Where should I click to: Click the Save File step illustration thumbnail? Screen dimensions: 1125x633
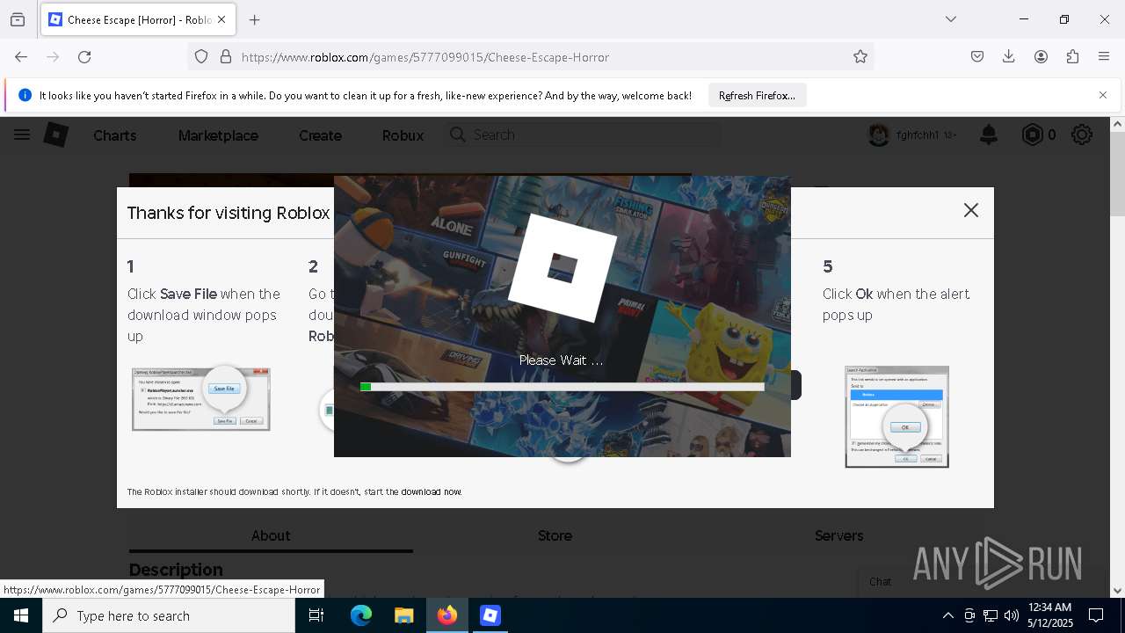coord(201,399)
